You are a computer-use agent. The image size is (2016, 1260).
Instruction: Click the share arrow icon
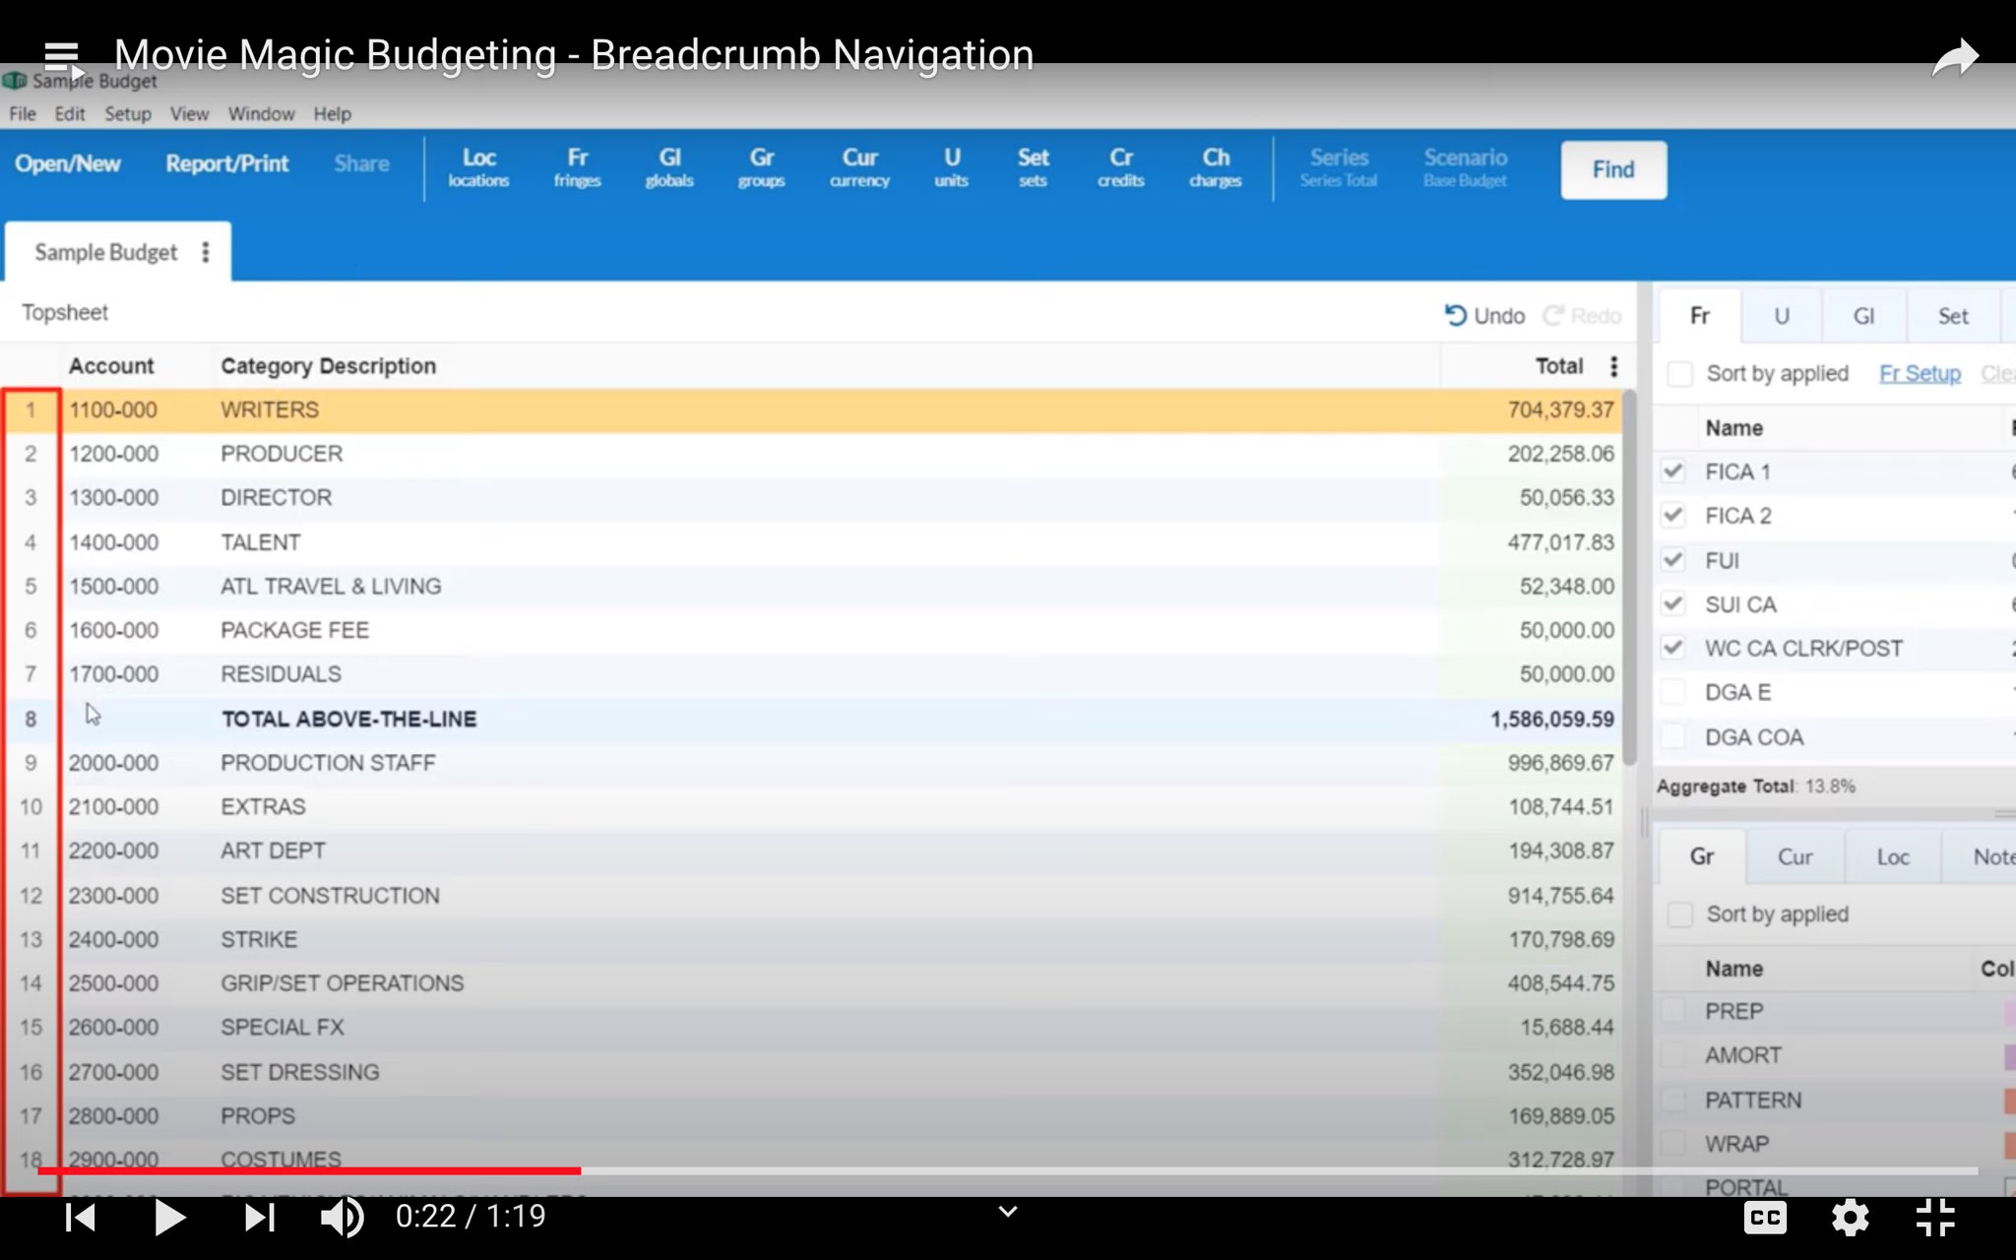pyautogui.click(x=1954, y=57)
